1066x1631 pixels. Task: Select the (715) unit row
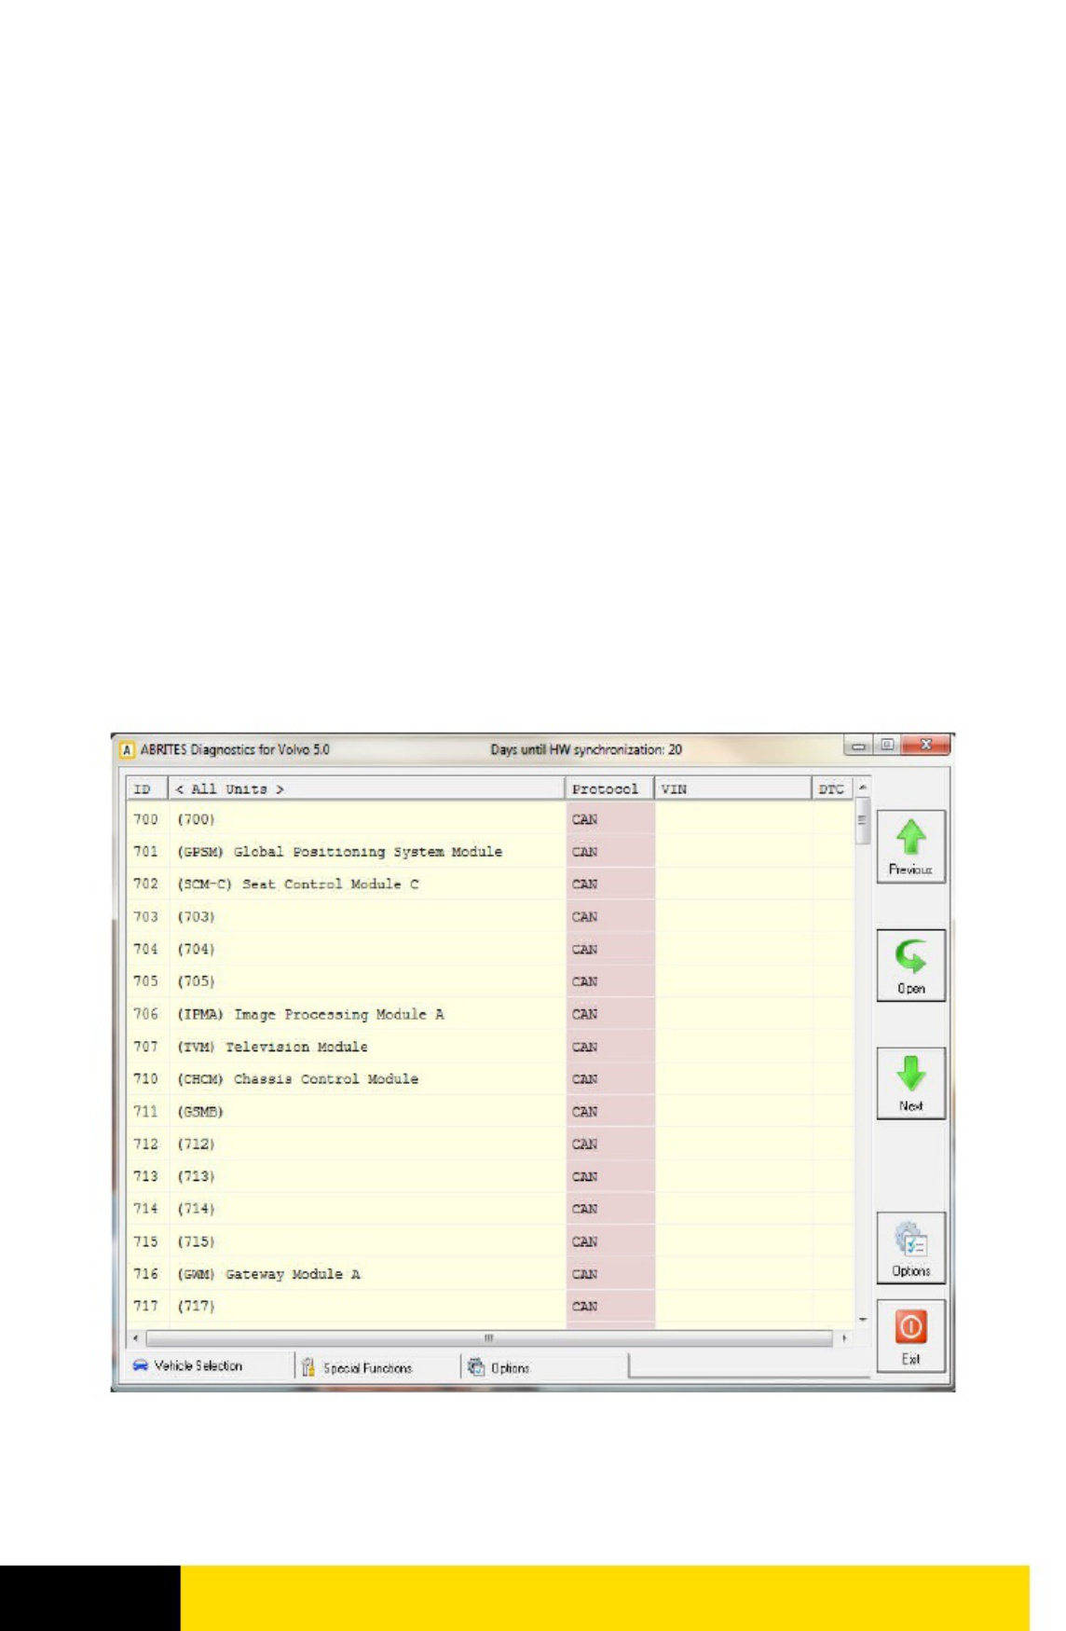(x=490, y=1241)
